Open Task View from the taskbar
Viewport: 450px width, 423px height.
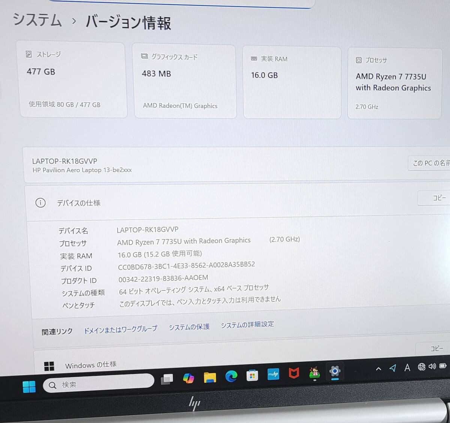tap(167, 379)
